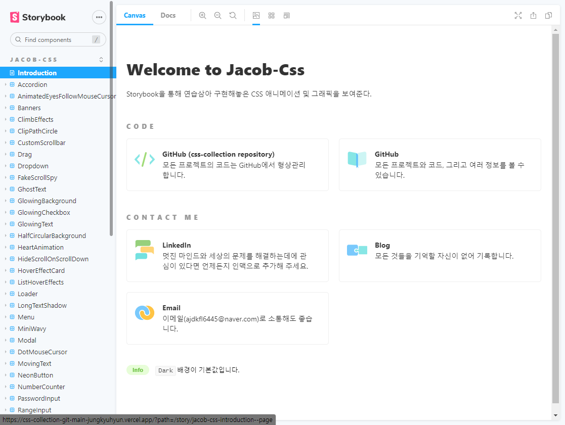This screenshot has height=425, width=565.
Task: Click the go full screen icon
Action: [x=518, y=16]
